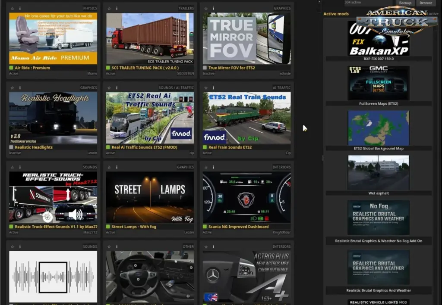Viewport: 442px width, 305px height.
Task: Enable Realistic Headlights mod checkbox
Action: pyautogui.click(x=11, y=147)
